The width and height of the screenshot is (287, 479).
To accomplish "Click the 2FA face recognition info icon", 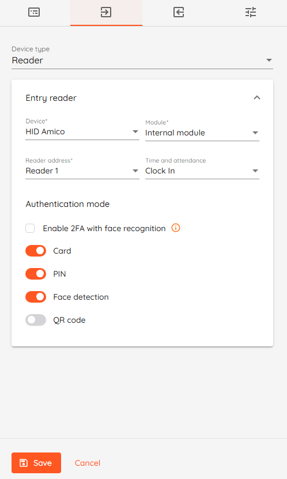I will [176, 228].
